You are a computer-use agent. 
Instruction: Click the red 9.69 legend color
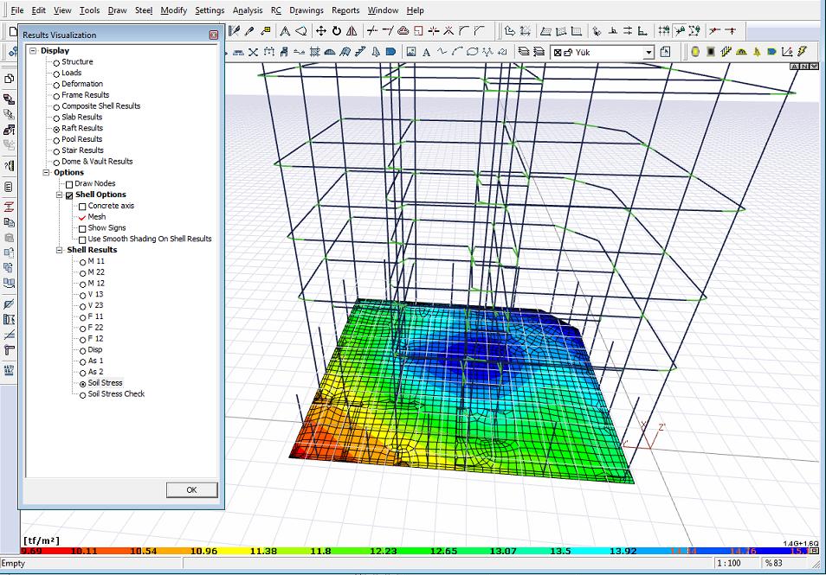[x=30, y=551]
